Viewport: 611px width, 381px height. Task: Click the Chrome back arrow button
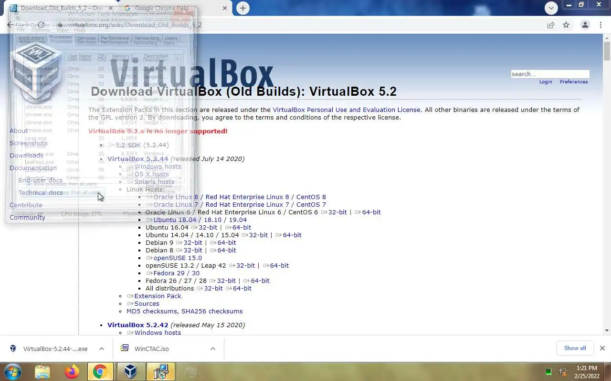(10, 25)
